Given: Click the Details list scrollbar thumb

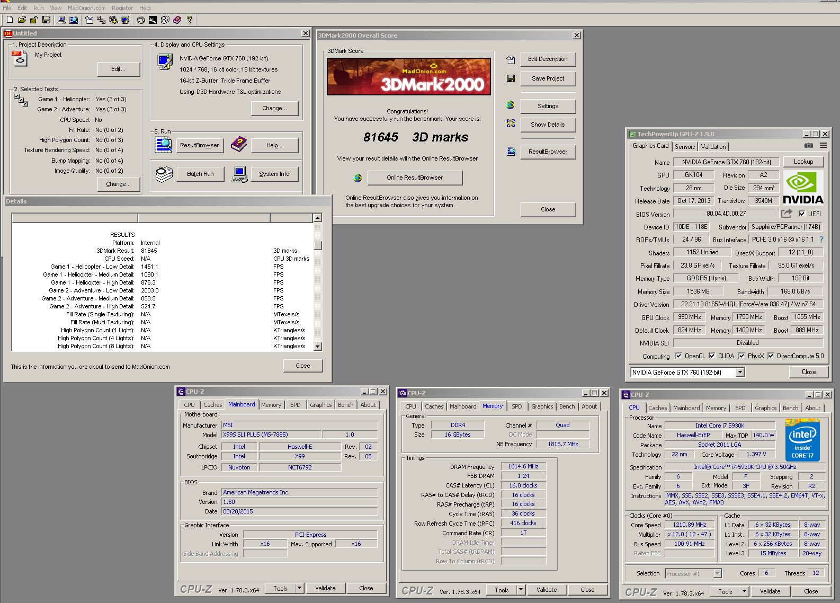Looking at the screenshot, I should 318,245.
